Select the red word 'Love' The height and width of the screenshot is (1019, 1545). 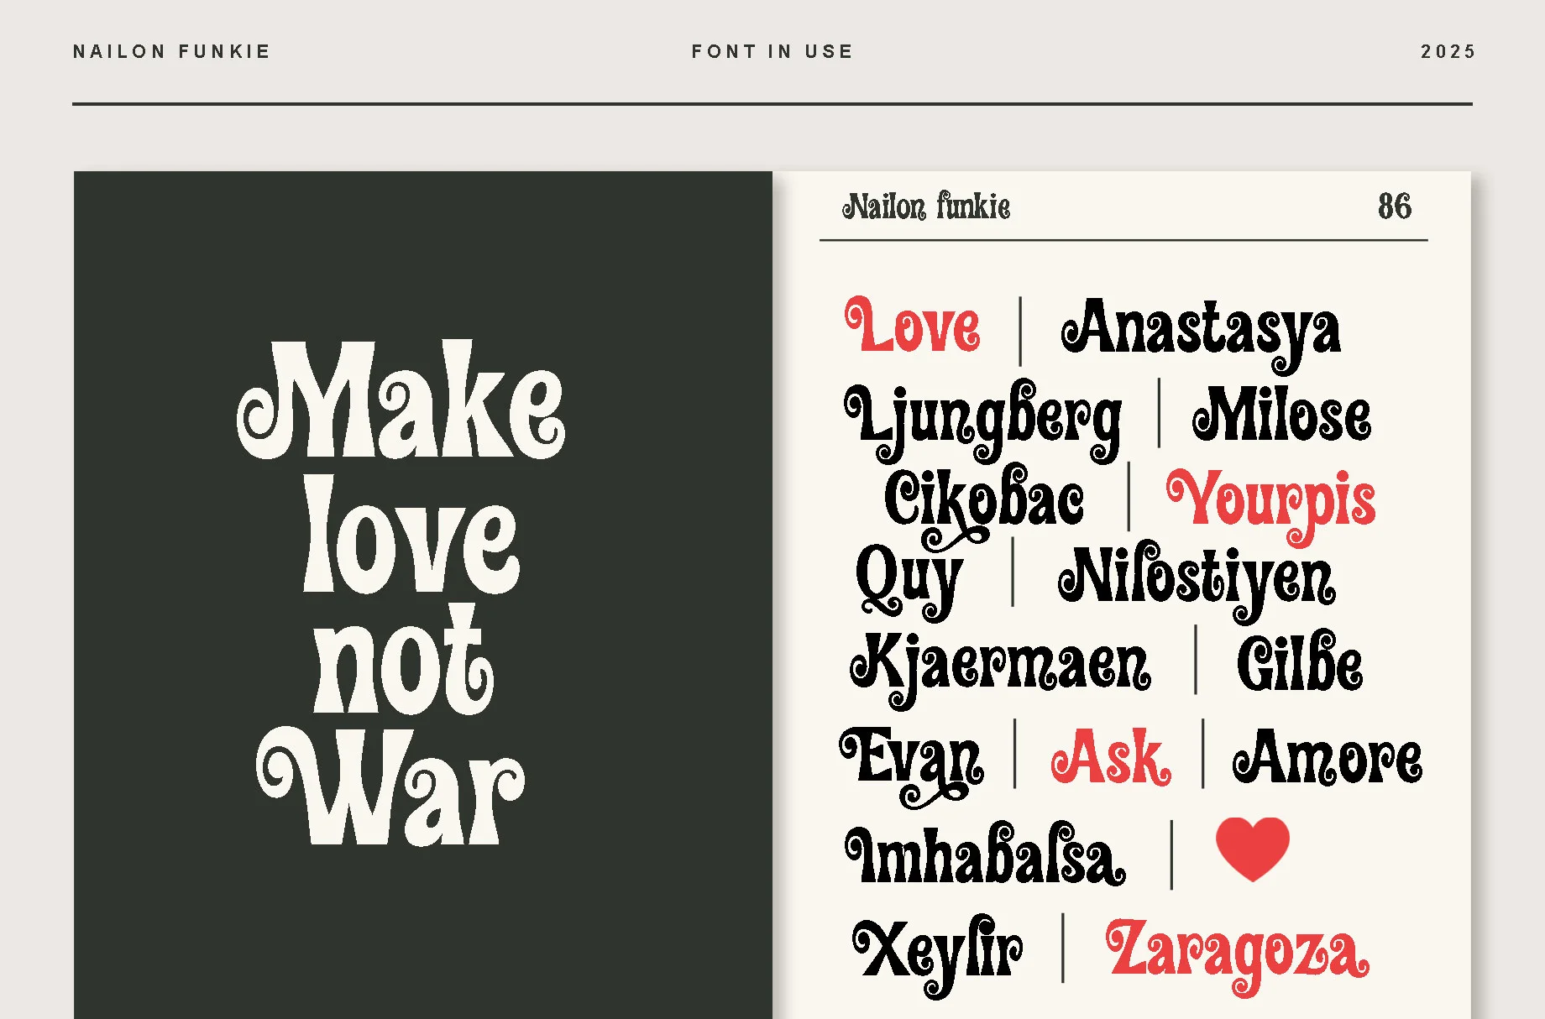914,326
